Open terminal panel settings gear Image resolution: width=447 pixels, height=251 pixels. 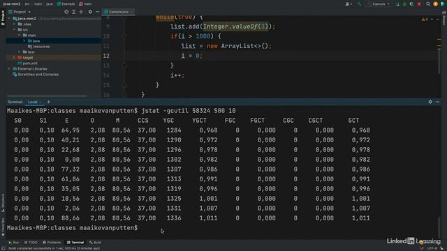(430, 102)
